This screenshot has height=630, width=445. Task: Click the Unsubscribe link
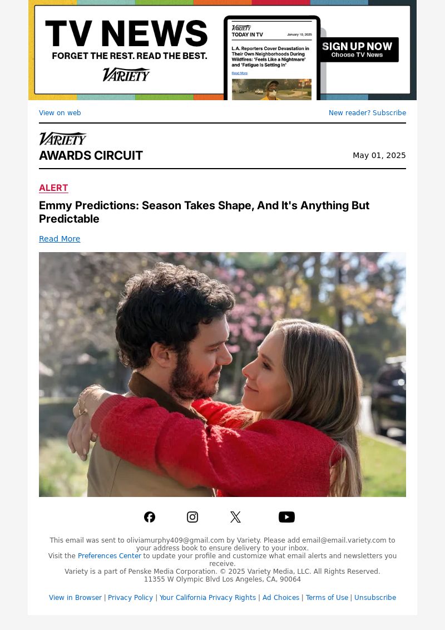(x=375, y=598)
